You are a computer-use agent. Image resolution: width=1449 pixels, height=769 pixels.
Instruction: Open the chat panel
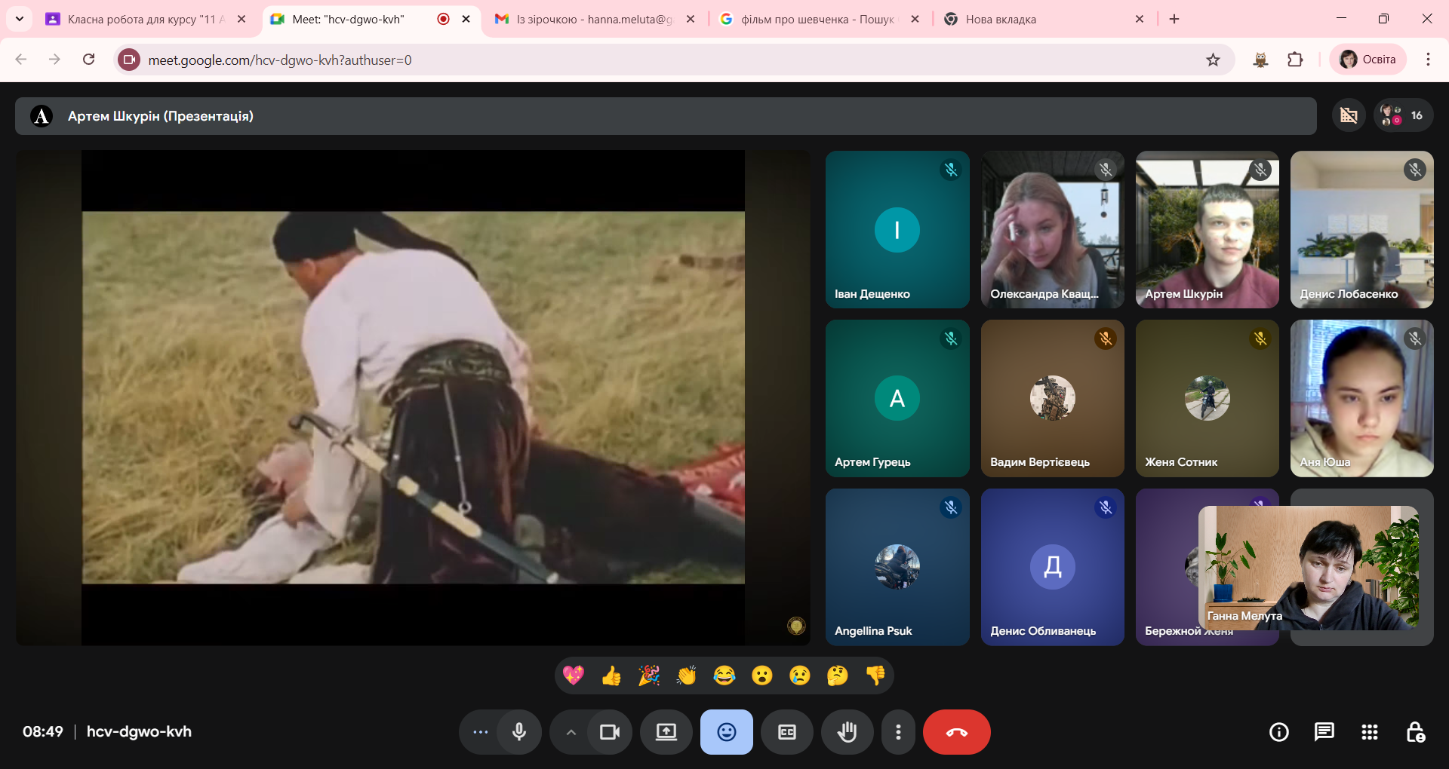(1324, 732)
